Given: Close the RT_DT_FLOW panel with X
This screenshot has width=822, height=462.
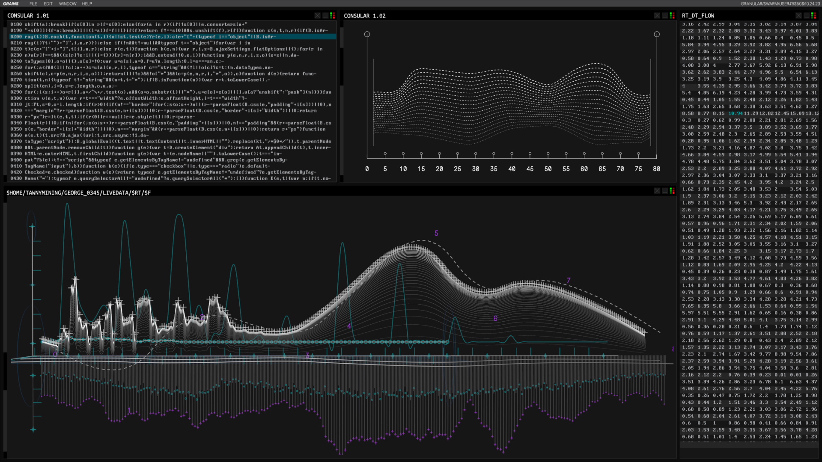Looking at the screenshot, I should click(x=798, y=16).
